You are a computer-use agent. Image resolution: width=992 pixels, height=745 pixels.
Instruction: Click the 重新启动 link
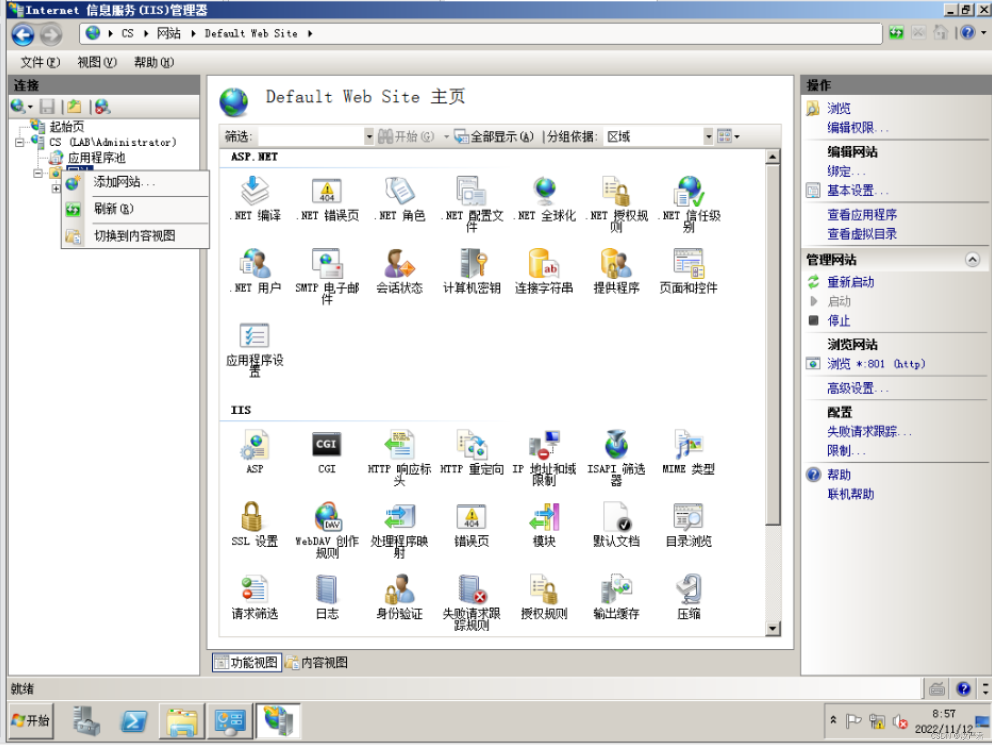click(x=851, y=282)
